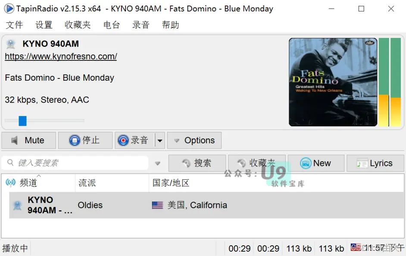Click Fats Domino - Blue Monday track title
Screen dimensions: 406x256
(59, 78)
